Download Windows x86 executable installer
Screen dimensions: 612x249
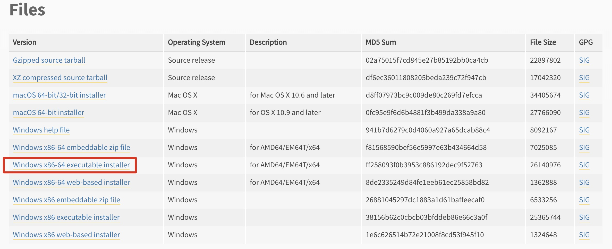(x=66, y=217)
